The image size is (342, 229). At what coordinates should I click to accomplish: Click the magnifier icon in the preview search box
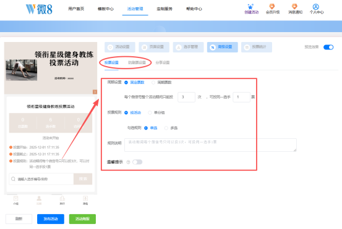tap(13, 179)
